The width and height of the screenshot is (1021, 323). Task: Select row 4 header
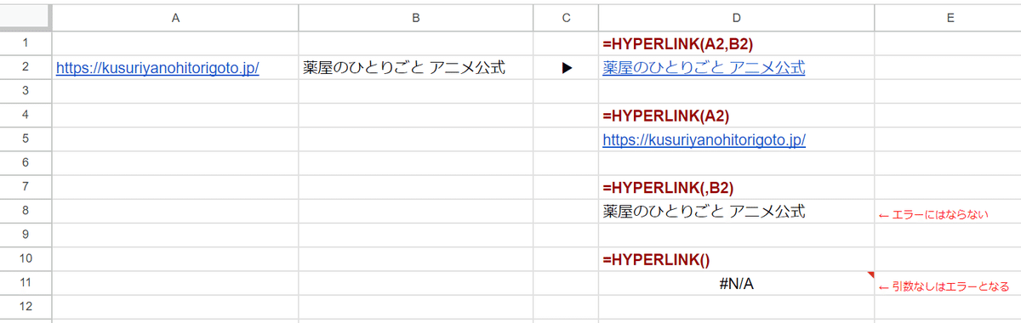26,116
